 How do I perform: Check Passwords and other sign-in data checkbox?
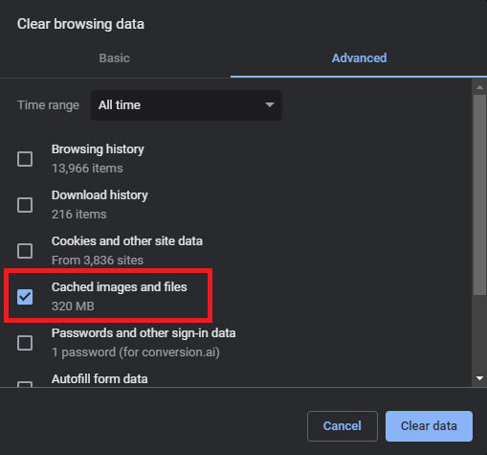[x=25, y=343]
